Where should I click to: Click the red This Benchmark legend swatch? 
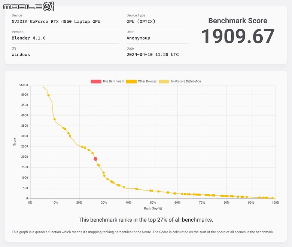pyautogui.click(x=96, y=81)
